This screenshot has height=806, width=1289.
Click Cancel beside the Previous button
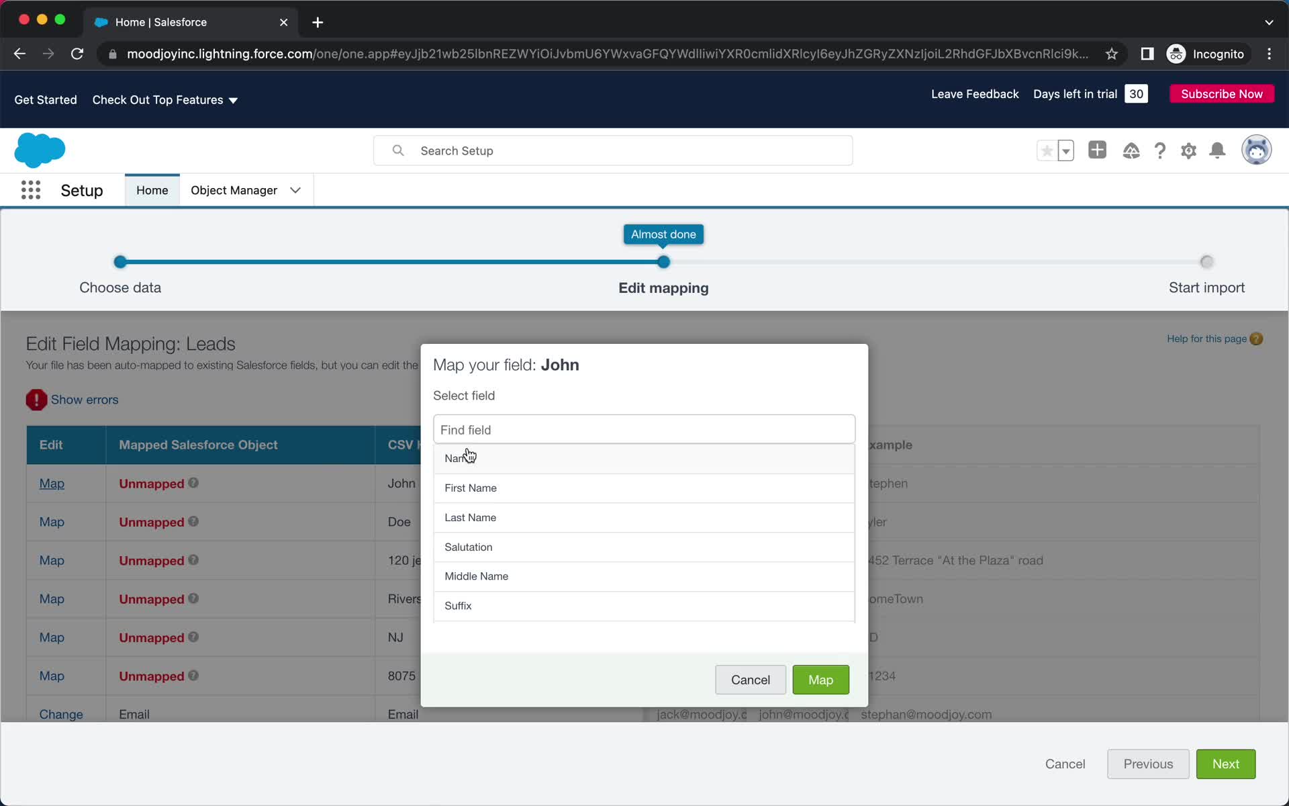(x=1065, y=764)
